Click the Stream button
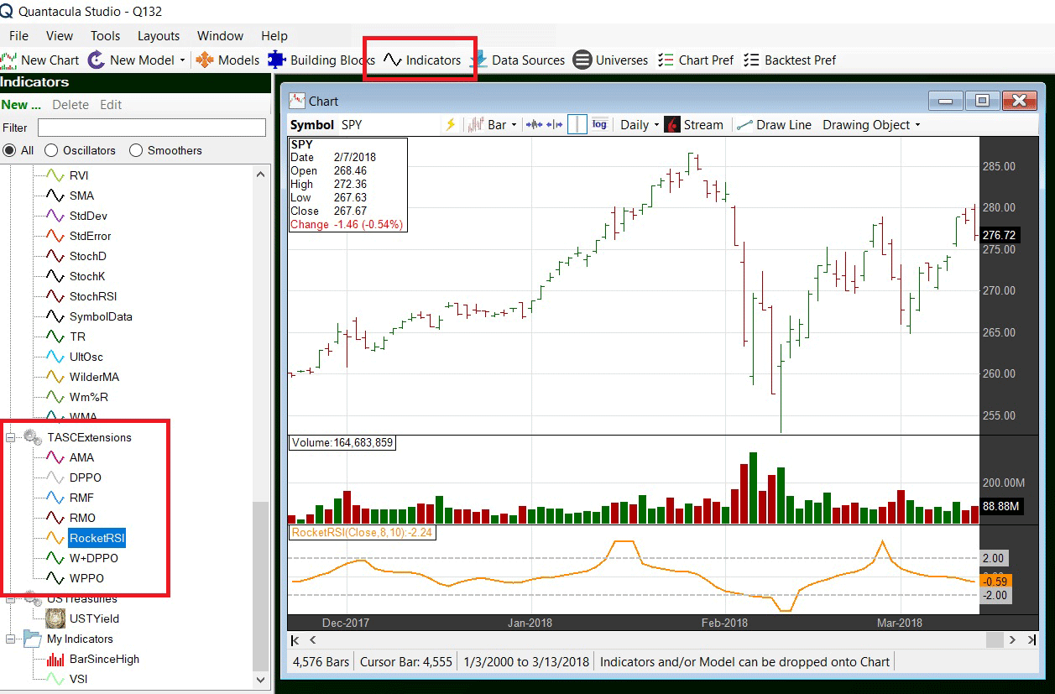This screenshot has width=1055, height=694. coord(693,125)
